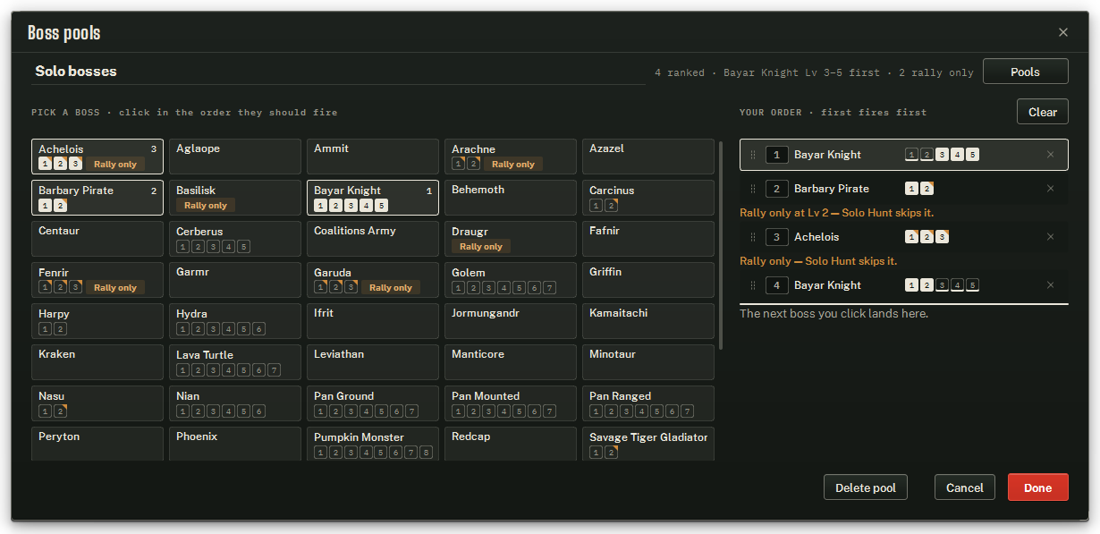Toggle level 8 chip on Pumpkin Monster card
Image resolution: width=1100 pixels, height=534 pixels.
point(427,452)
